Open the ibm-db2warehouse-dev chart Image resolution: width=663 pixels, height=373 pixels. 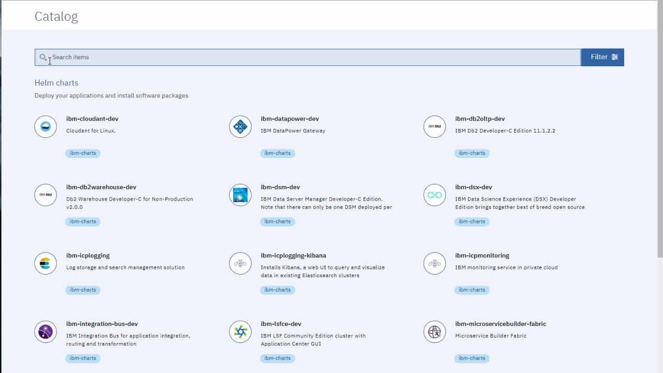click(101, 187)
